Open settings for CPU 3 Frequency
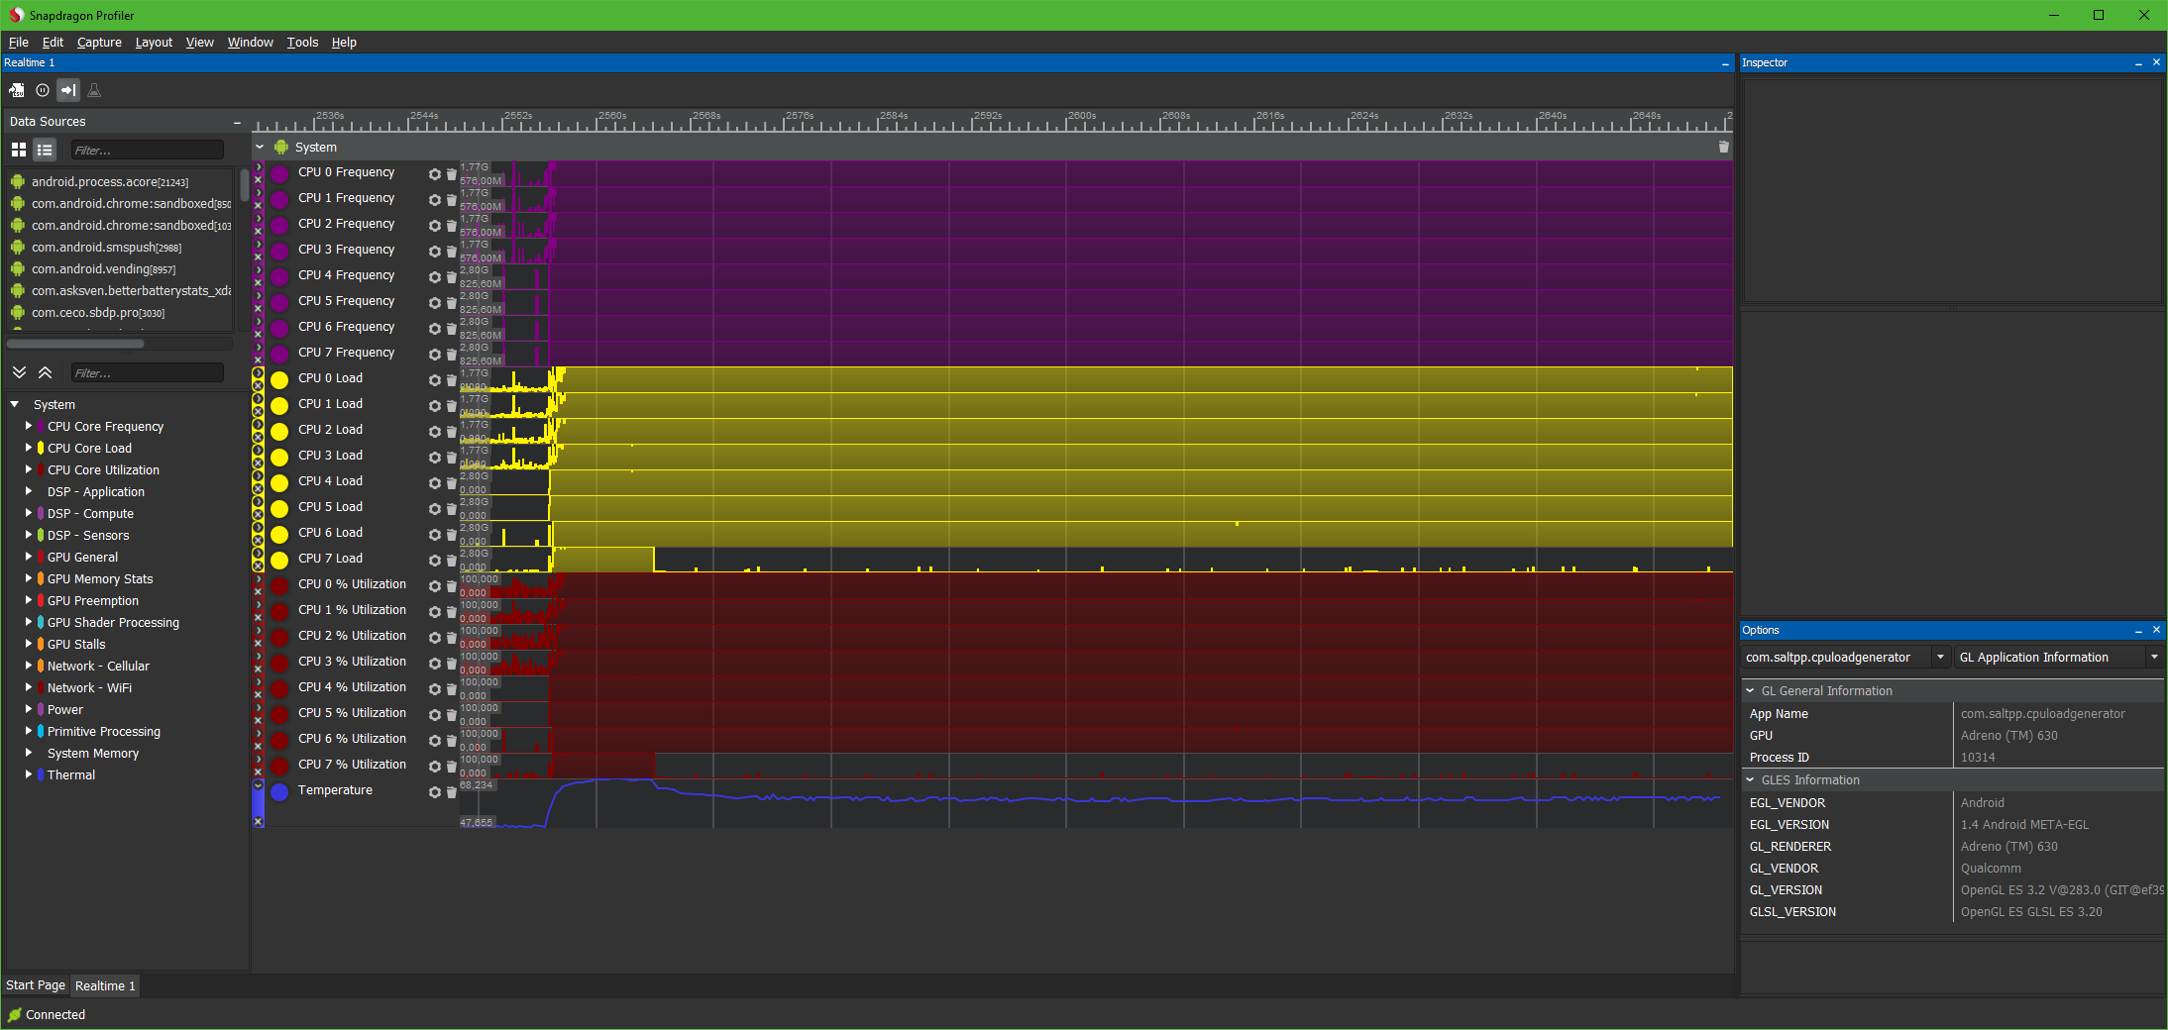This screenshot has width=2168, height=1030. 434,251
